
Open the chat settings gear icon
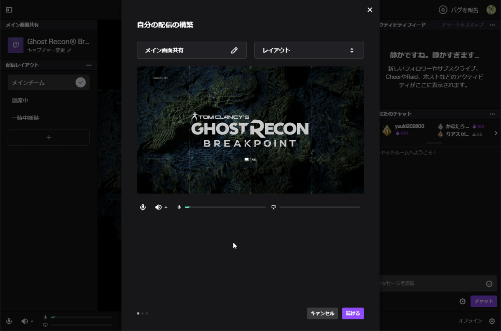463,301
